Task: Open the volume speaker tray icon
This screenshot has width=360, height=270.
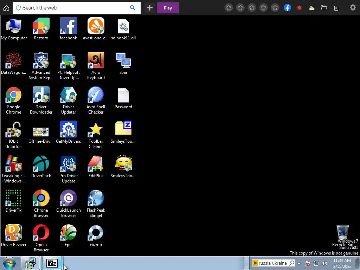Action: pos(324,263)
